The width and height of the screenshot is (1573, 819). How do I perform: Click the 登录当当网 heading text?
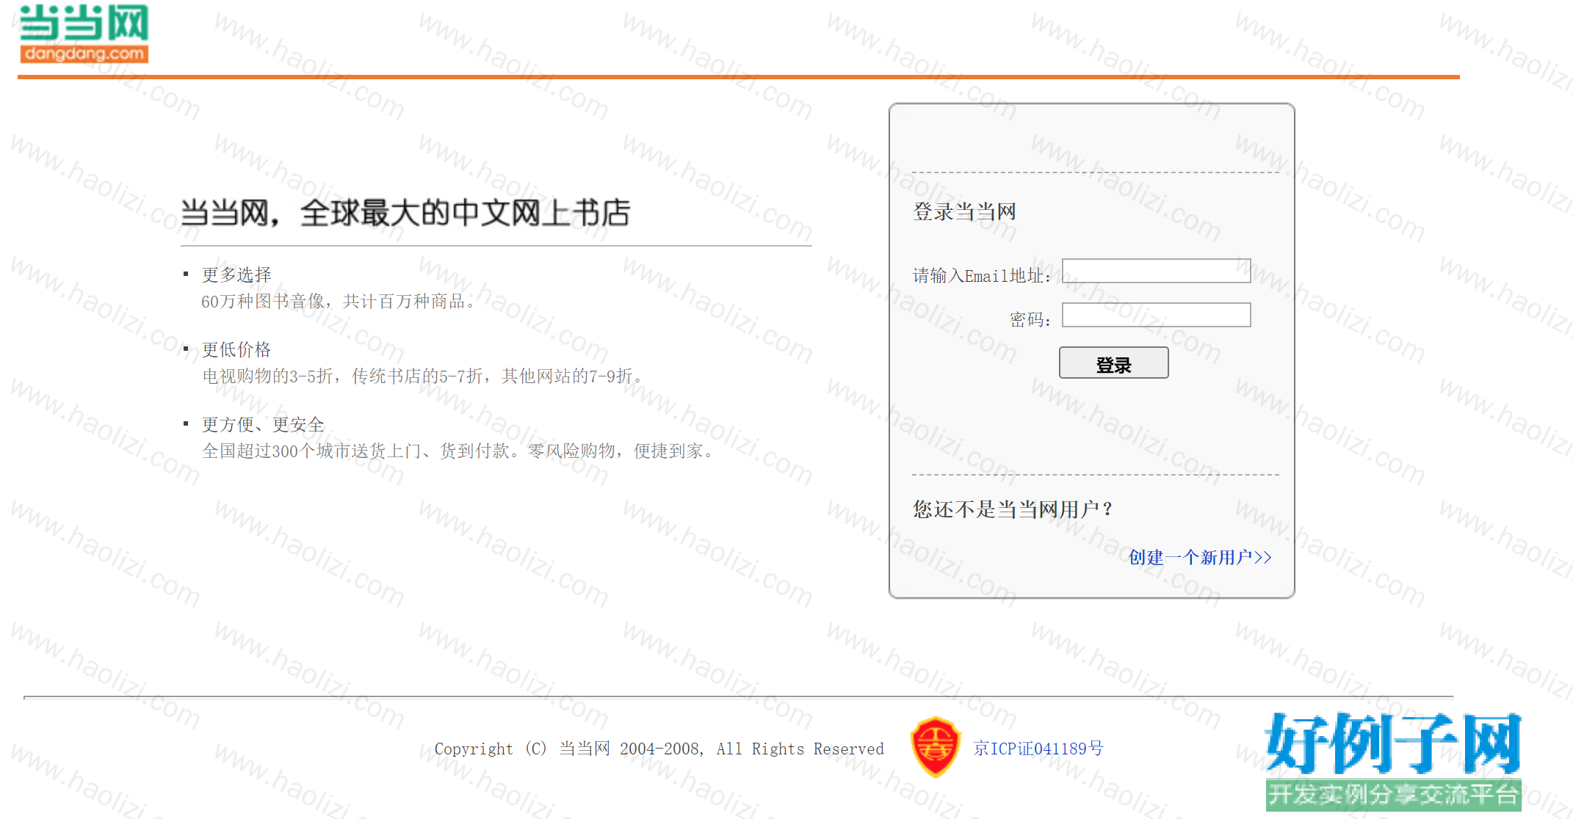coord(964,212)
